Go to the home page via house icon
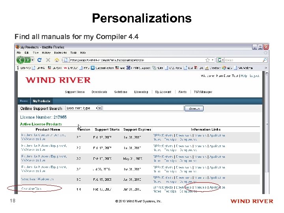Screen dimensions: 284x213 [57, 60]
